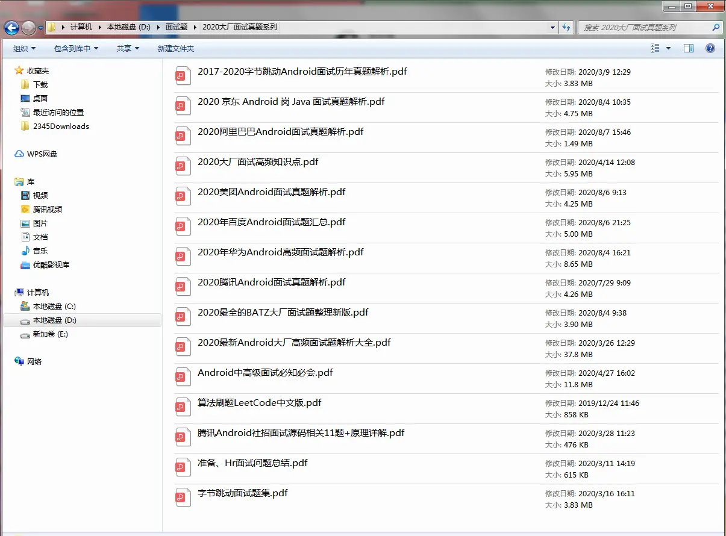Click the refresh button beside address bar
The image size is (726, 536).
tap(566, 27)
